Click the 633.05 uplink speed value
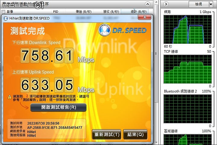This screenshot has height=145, width=217. click(47, 85)
